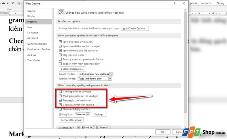Click the indent marker on Word ruler

click(9, 14)
